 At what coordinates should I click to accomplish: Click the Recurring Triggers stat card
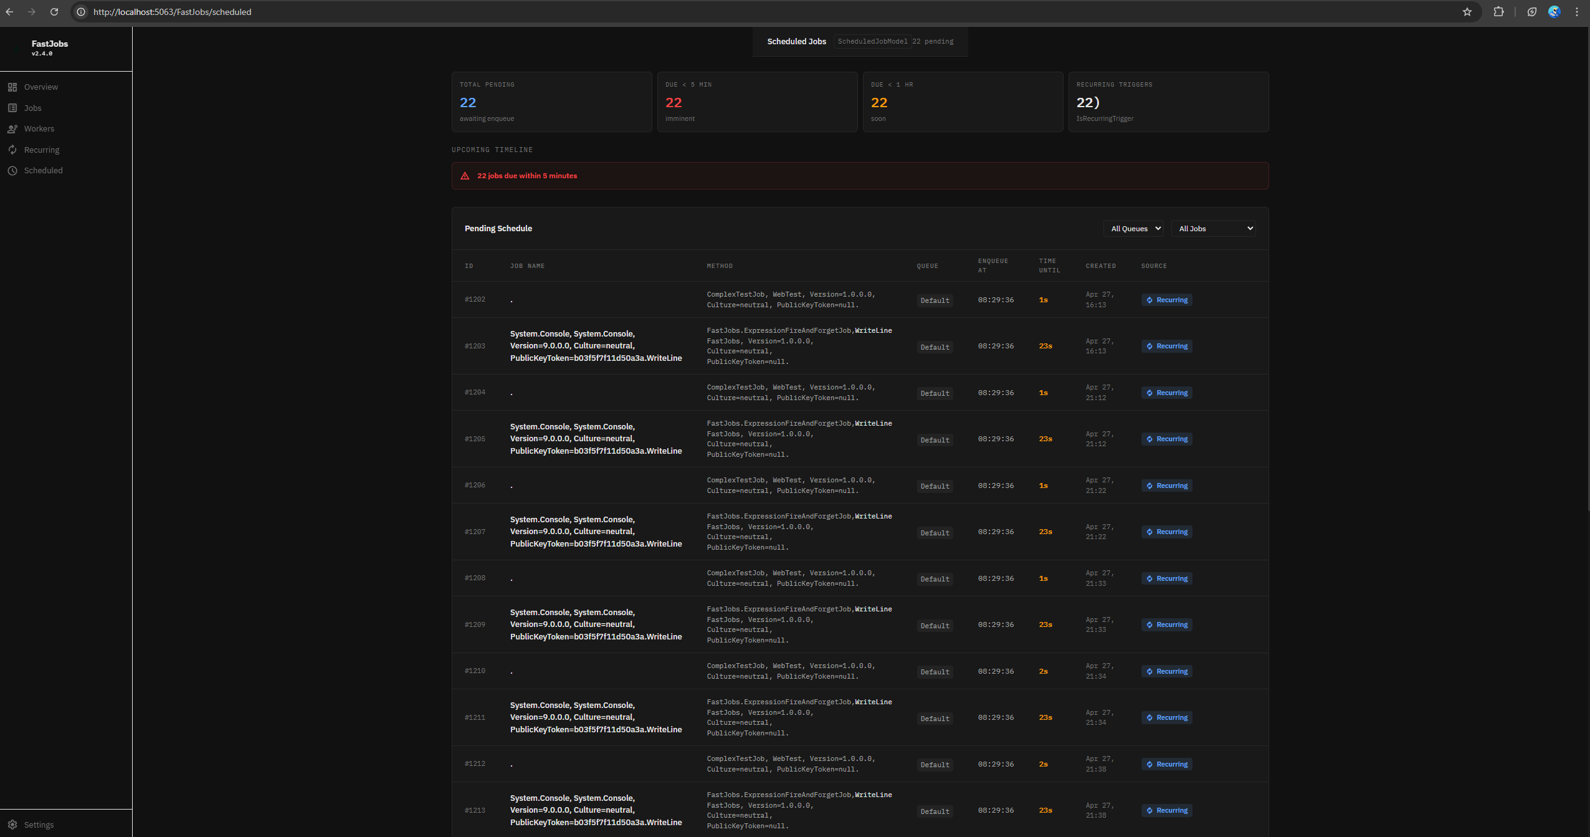1168,102
